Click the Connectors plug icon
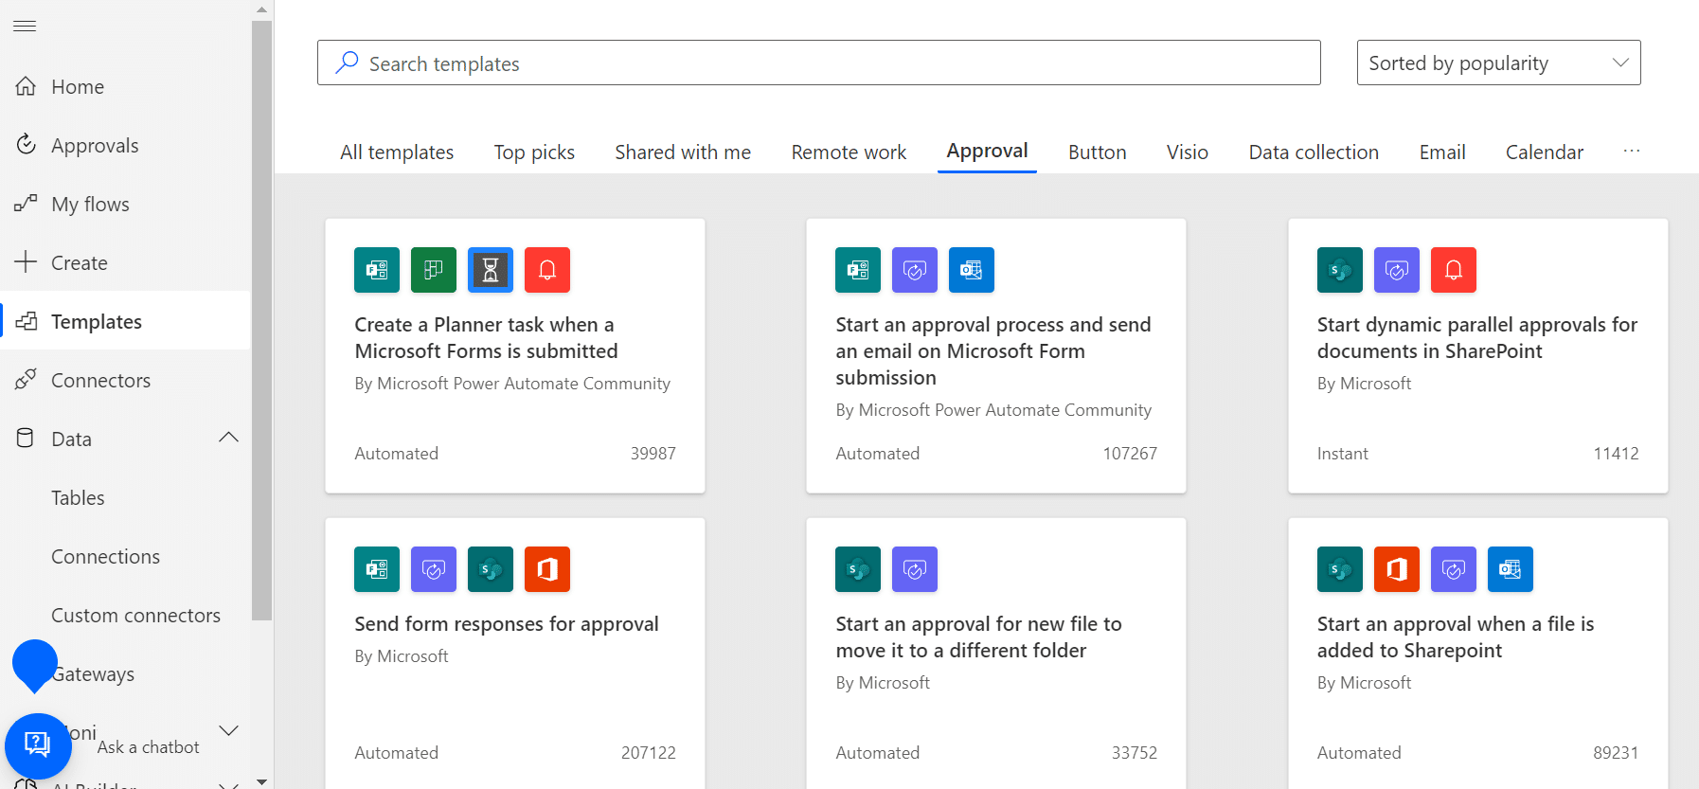Screen dimensions: 1699x789 [x=26, y=380]
